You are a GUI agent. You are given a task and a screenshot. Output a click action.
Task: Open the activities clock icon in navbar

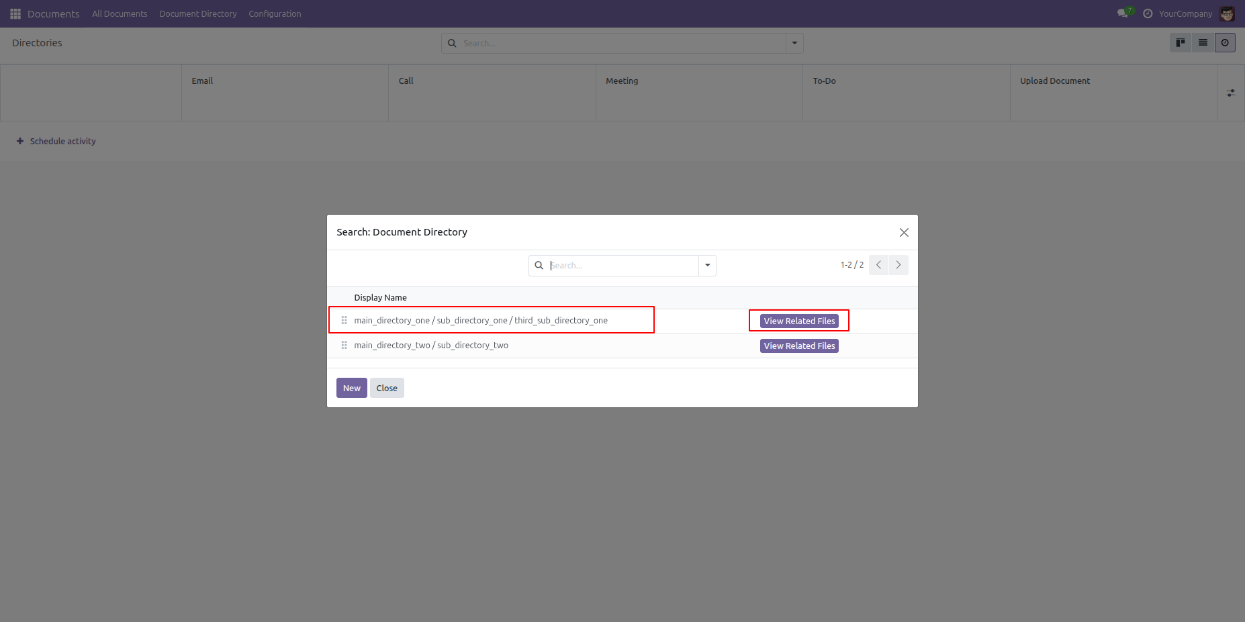tap(1148, 13)
